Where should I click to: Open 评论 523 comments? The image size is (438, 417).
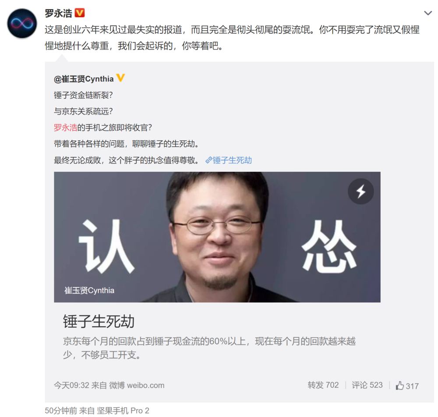click(367, 385)
